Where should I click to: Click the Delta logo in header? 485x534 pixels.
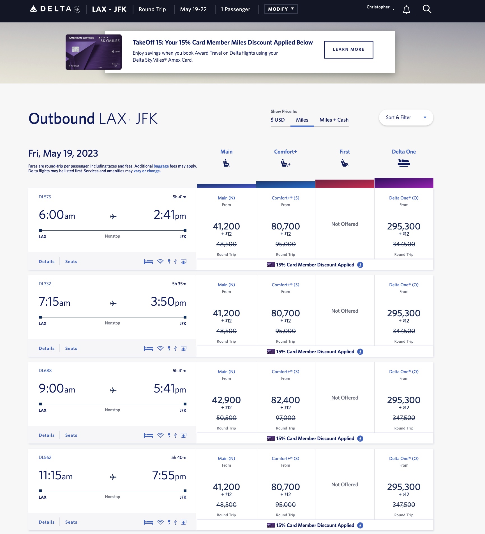55,9
